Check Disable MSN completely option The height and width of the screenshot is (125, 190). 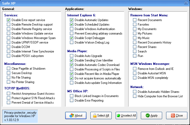tap(135, 78)
